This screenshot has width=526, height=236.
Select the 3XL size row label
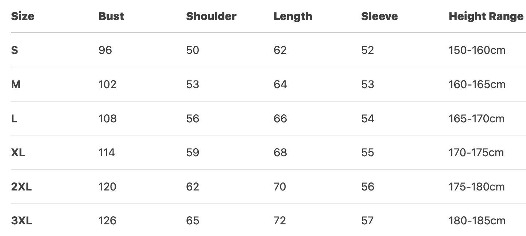[22, 221]
